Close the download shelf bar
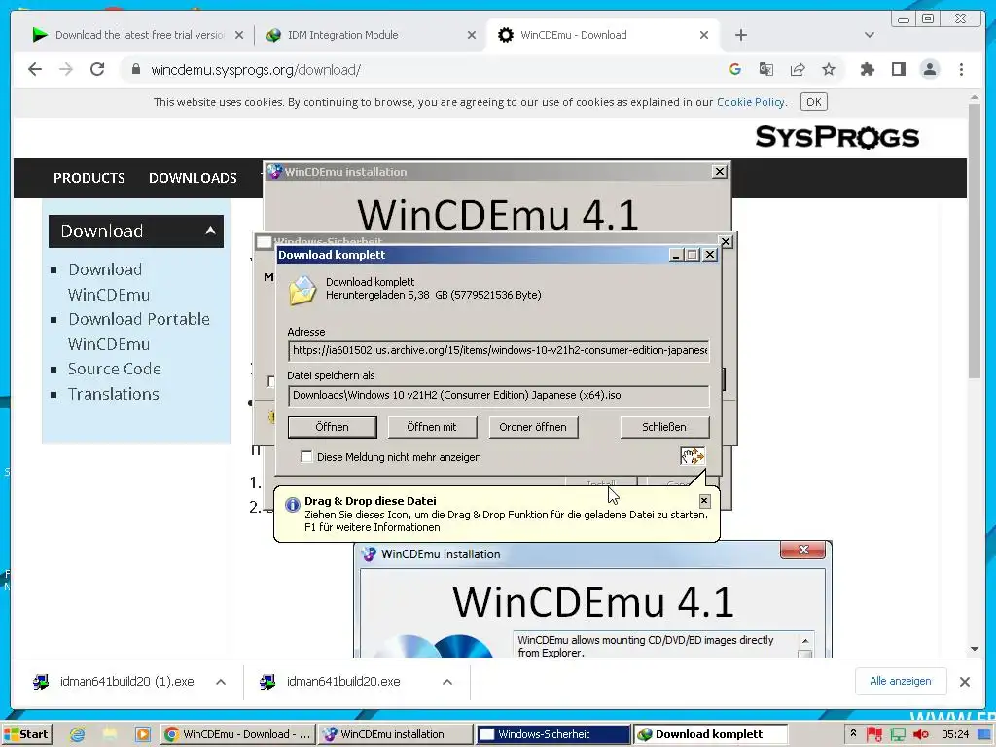Image resolution: width=996 pixels, height=747 pixels. [964, 682]
